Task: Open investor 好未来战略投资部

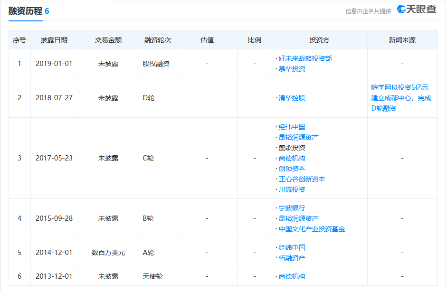Action: (305, 58)
